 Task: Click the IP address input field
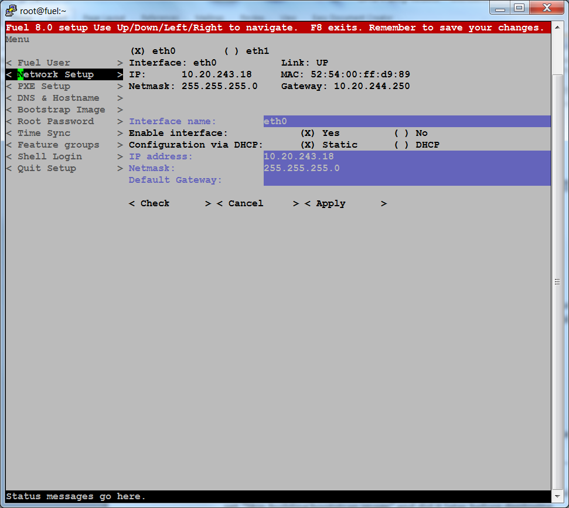407,156
